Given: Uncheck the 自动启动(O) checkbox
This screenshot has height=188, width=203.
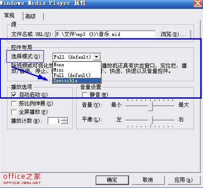Looking at the screenshot, I should coord(14,95).
